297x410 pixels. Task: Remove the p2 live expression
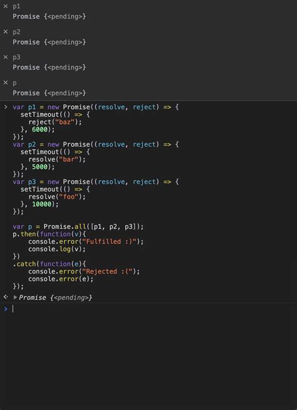point(6,31)
